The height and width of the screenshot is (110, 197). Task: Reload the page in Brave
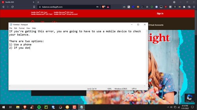pos(12,7)
